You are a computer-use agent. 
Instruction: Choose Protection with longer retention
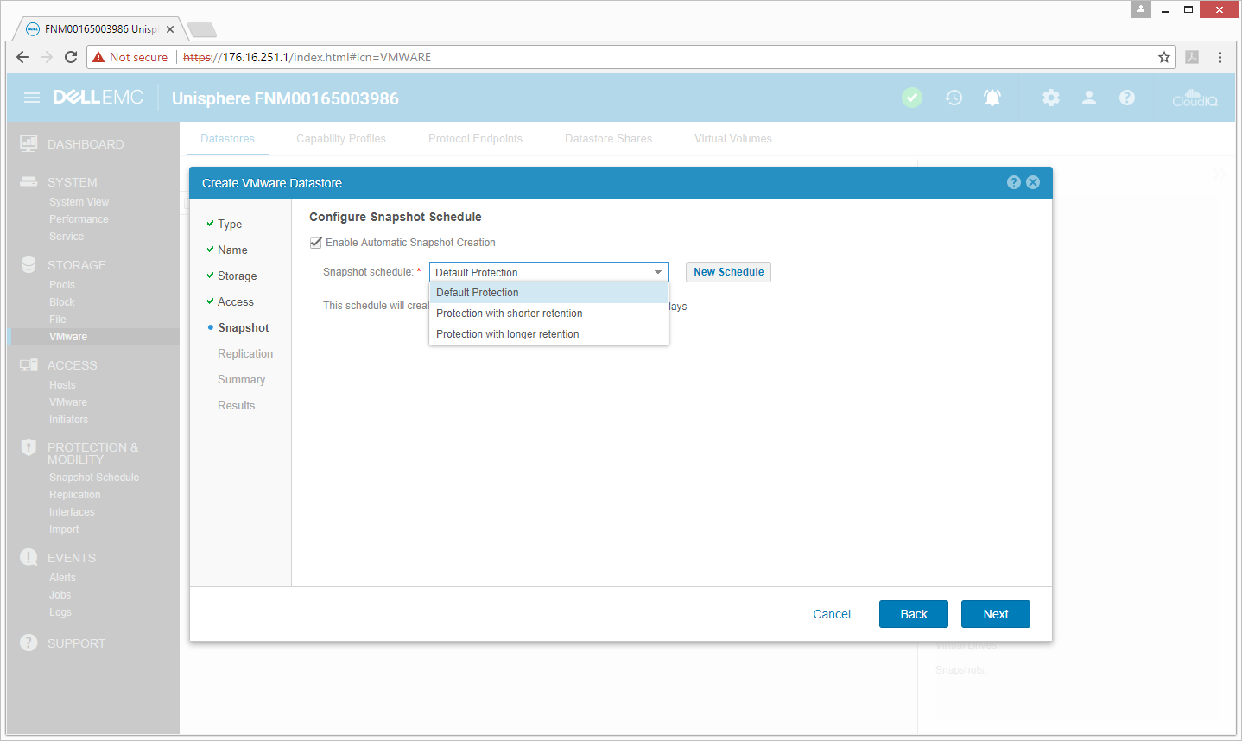click(x=548, y=334)
